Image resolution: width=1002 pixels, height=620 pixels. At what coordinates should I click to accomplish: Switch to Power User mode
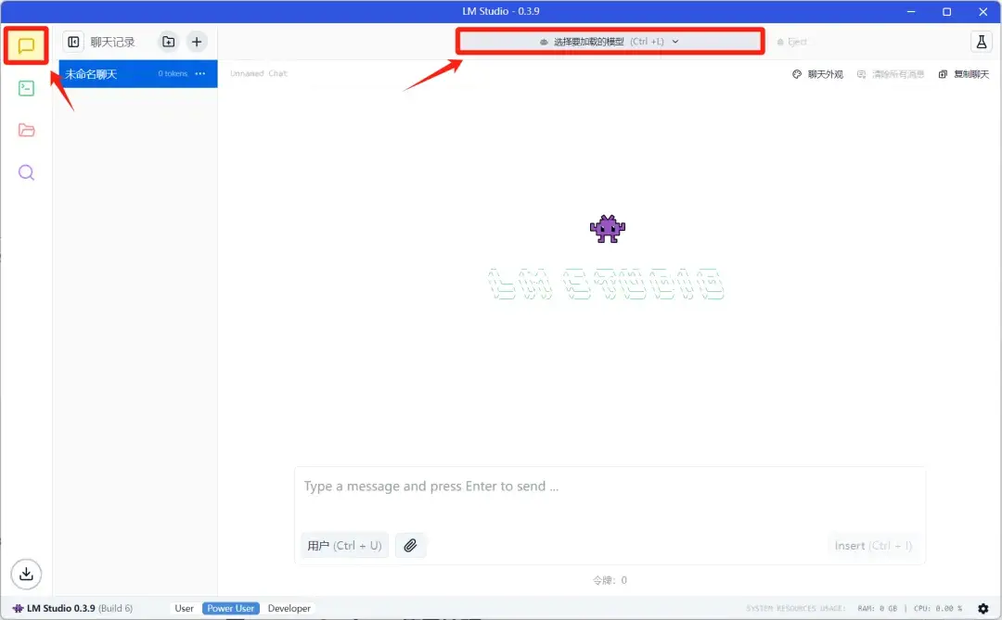click(x=231, y=609)
